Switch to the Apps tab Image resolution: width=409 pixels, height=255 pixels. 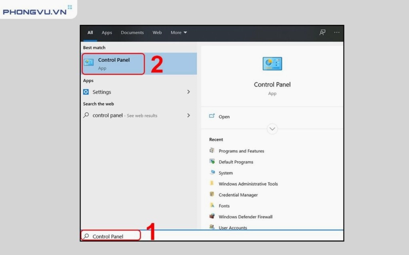point(107,32)
